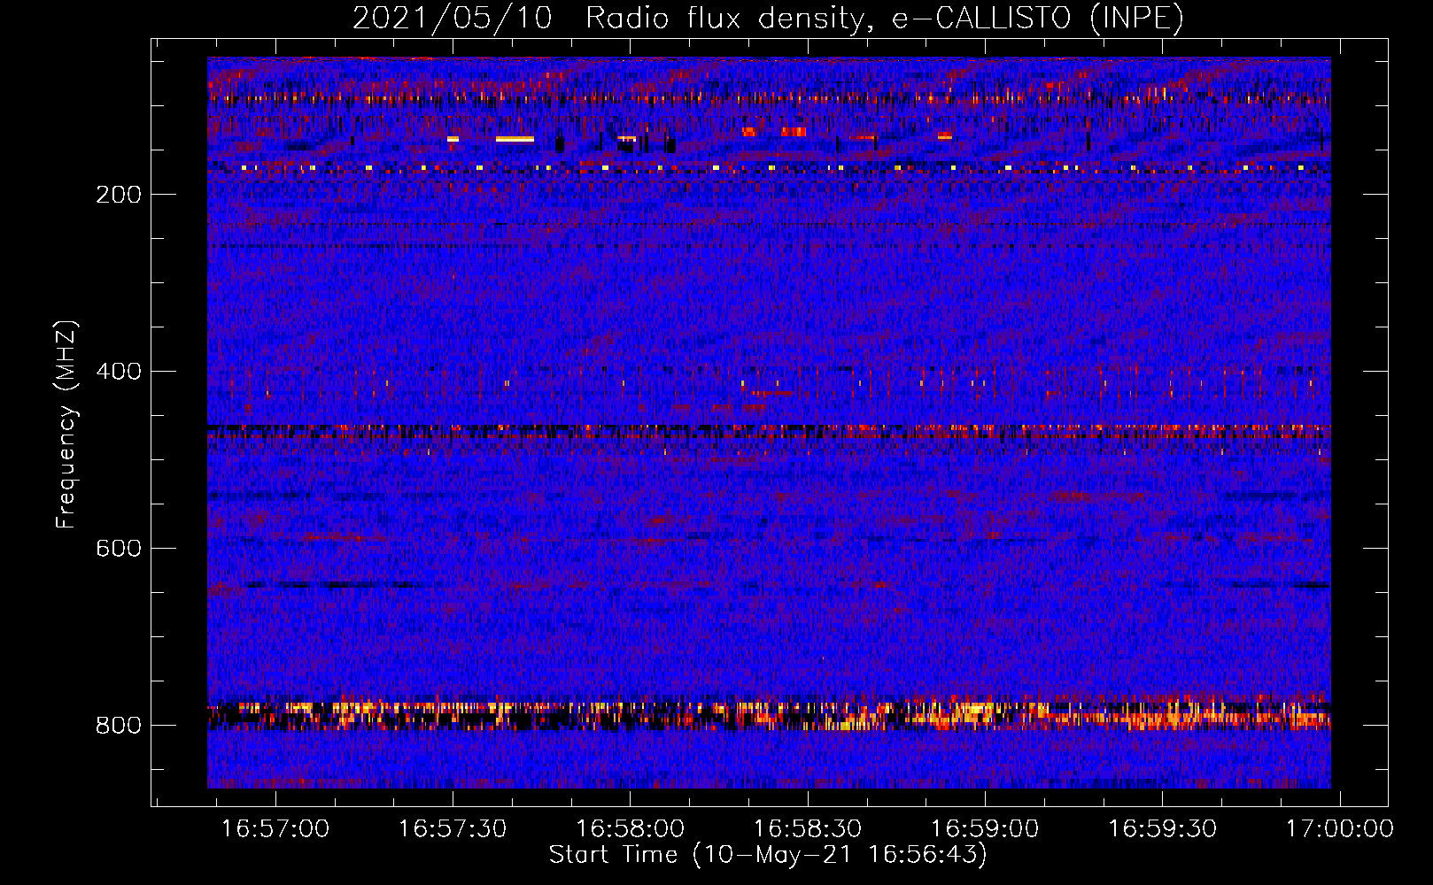
Task: Select the 17:00:00 time tick label
Action: pyautogui.click(x=1339, y=829)
